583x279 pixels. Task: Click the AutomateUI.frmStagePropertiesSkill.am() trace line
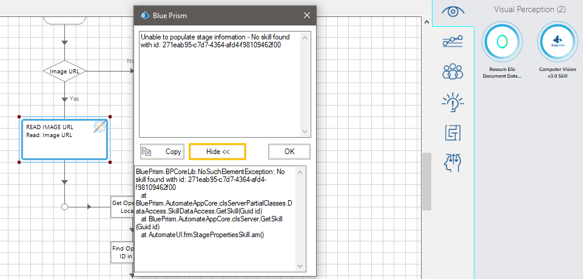pos(203,235)
